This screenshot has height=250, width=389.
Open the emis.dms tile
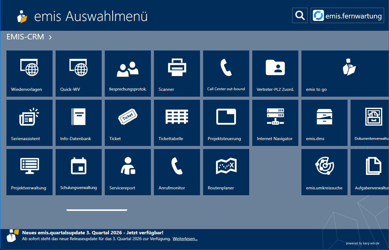point(324,123)
